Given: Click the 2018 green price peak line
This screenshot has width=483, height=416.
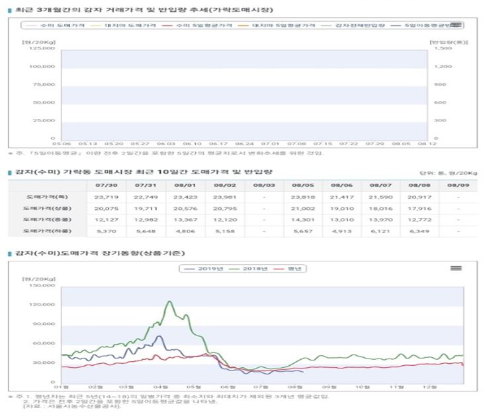Looking at the screenshot, I should [x=169, y=302].
